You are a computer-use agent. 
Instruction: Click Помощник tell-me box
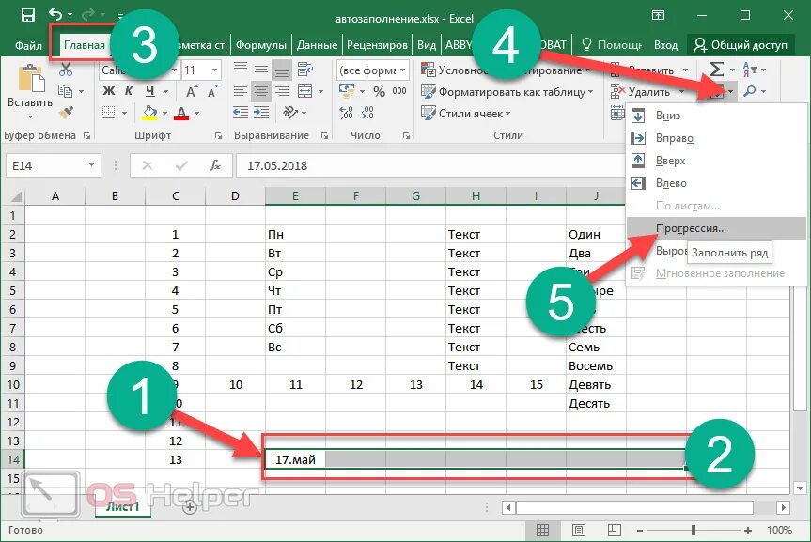click(x=612, y=45)
